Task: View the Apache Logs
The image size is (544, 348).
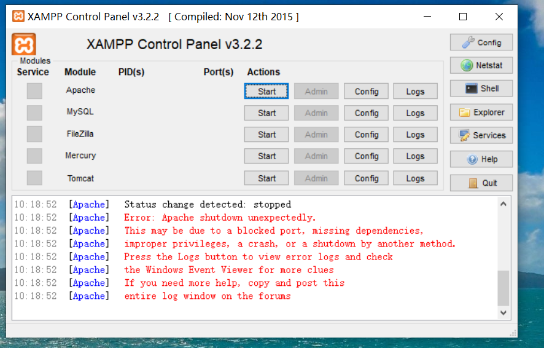Action: click(x=415, y=91)
